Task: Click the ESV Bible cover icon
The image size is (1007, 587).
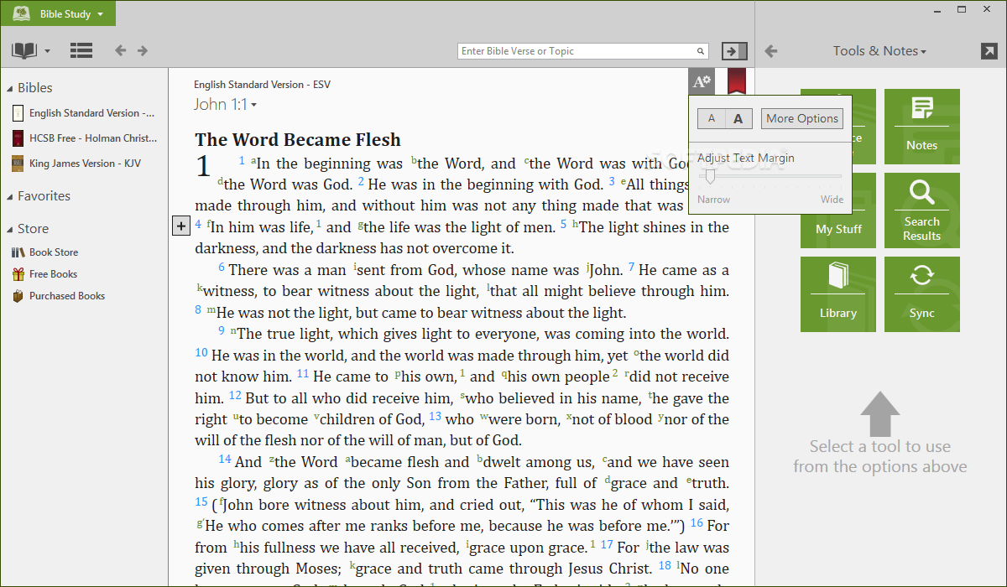Action: [x=18, y=112]
